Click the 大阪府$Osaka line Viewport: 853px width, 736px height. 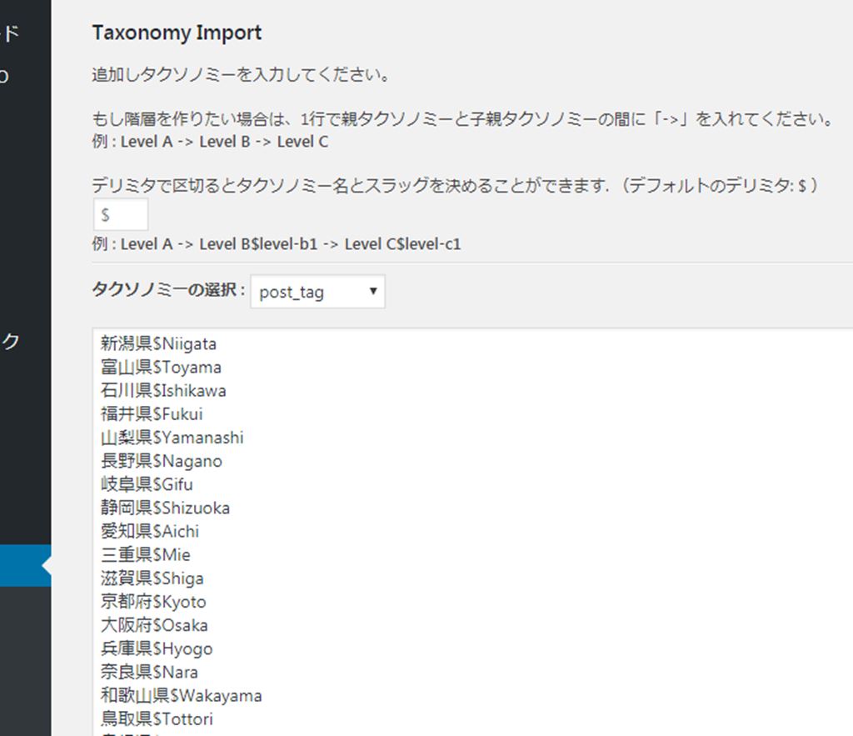pyautogui.click(x=154, y=625)
